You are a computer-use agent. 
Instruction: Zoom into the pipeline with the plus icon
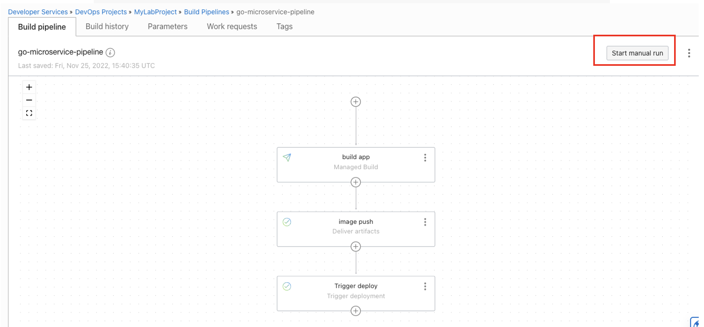coord(29,87)
